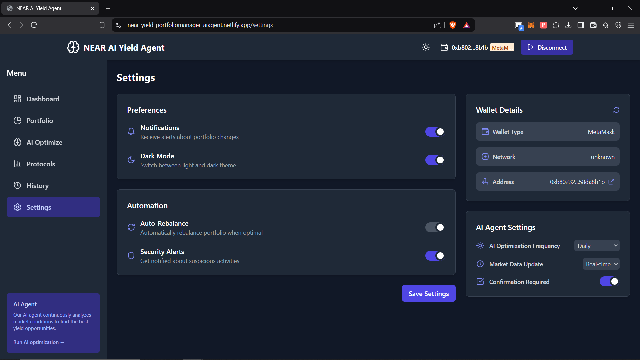The width and height of the screenshot is (640, 360).
Task: Disable the Notifications toggle
Action: point(434,132)
